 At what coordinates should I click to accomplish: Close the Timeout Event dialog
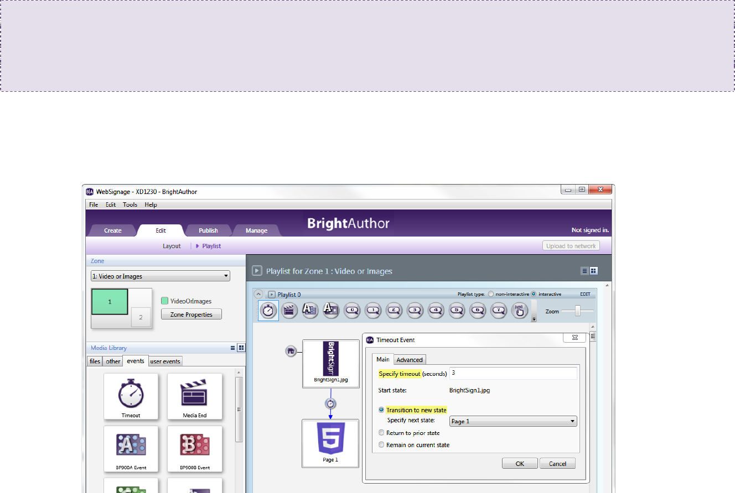coord(574,338)
